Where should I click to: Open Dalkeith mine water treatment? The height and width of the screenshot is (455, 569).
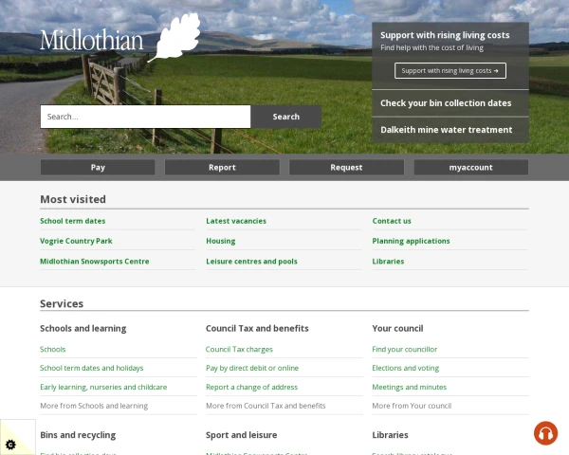447,130
